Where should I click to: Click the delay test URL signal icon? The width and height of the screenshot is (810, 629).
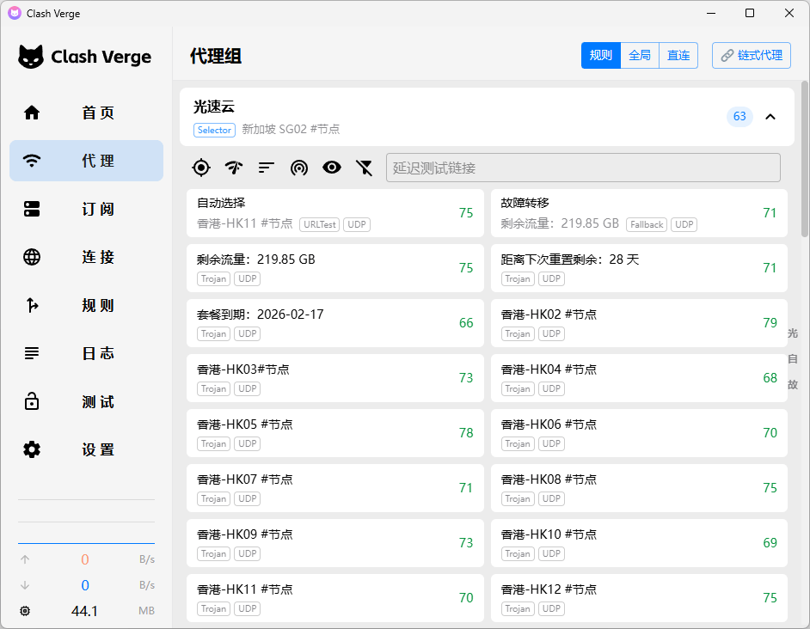[x=299, y=168]
